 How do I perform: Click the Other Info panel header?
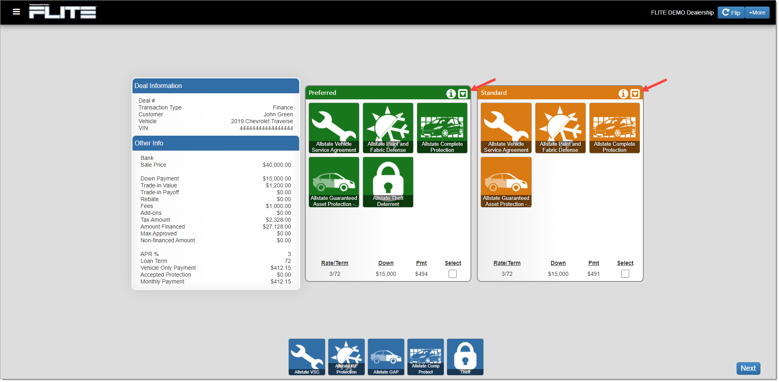coord(216,143)
